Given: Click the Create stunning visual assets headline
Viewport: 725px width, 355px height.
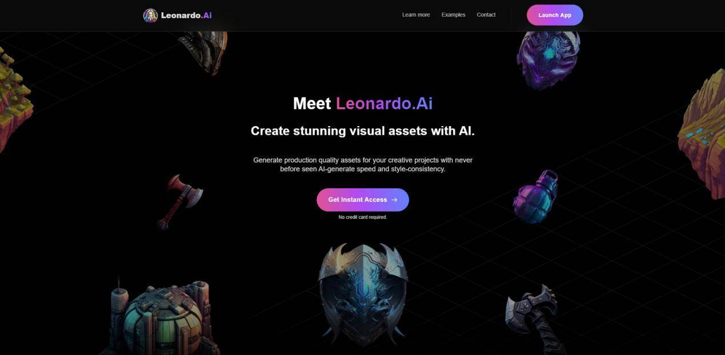Looking at the screenshot, I should pos(363,131).
